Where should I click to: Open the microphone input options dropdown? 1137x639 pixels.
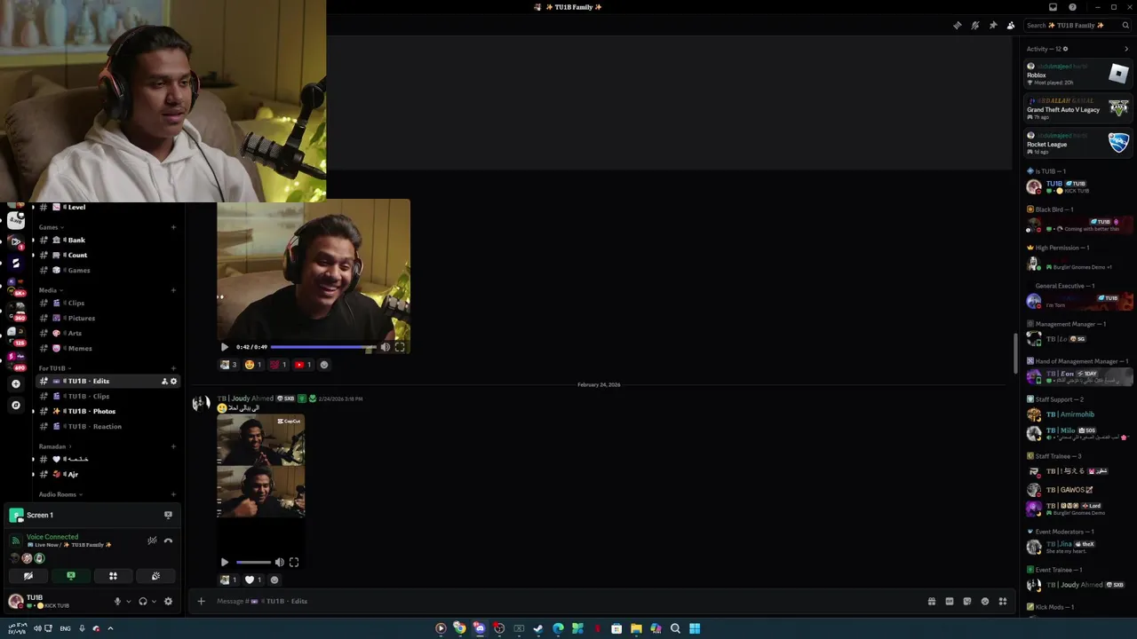(x=128, y=602)
